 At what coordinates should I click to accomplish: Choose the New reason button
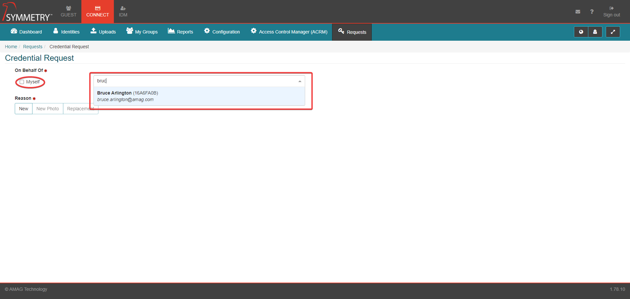24,109
